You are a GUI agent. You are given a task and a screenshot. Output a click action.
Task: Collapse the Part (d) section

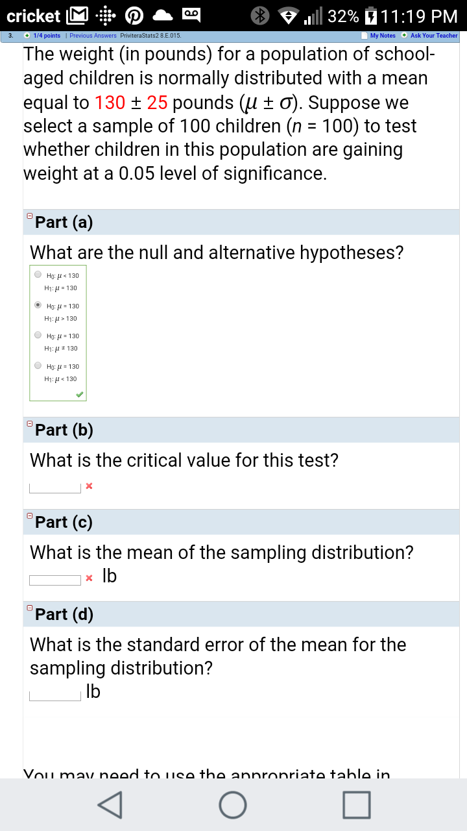29,608
